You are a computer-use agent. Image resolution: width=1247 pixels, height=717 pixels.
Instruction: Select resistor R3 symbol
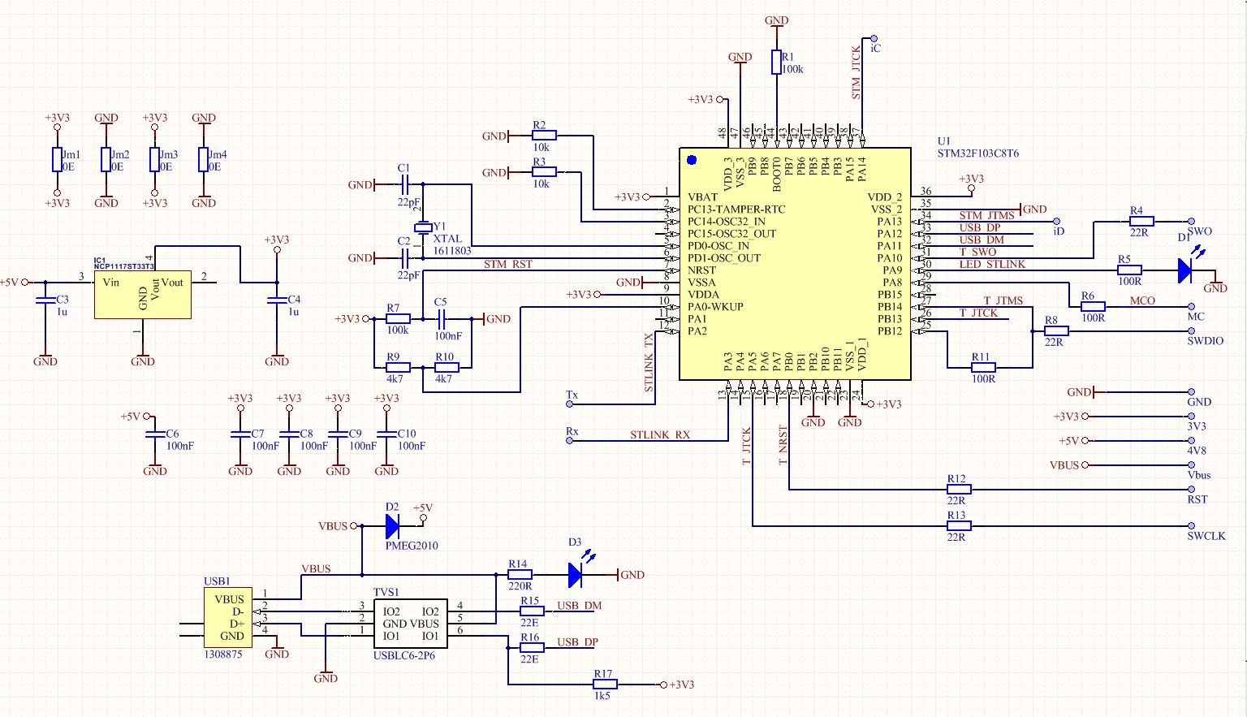(x=544, y=172)
